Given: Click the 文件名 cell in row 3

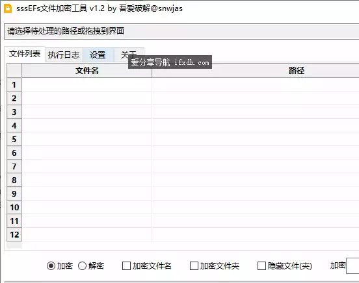Looking at the screenshot, I should 86,112.
